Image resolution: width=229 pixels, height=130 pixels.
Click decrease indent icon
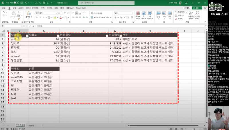(84, 17)
